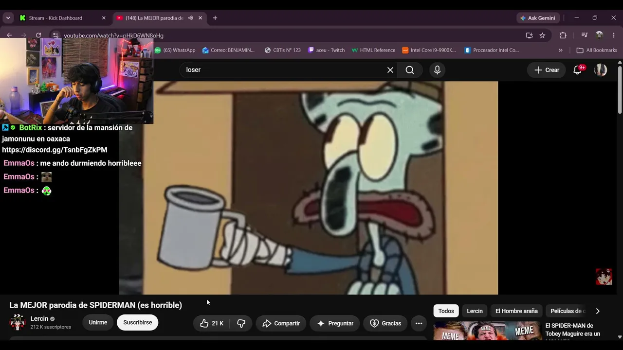
Task: Bookmark this page with the star icon
Action: 542,35
